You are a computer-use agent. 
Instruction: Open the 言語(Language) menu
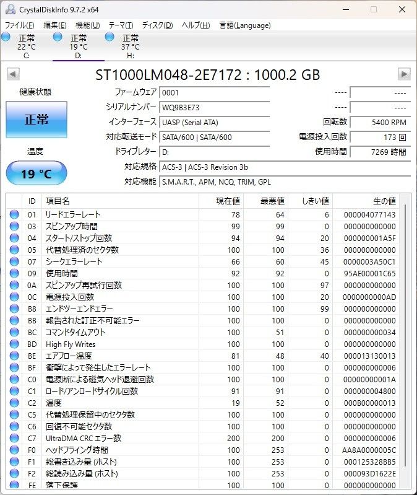click(245, 25)
